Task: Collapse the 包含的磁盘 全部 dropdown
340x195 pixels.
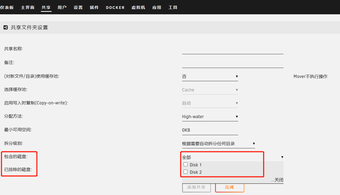Action: pos(232,157)
